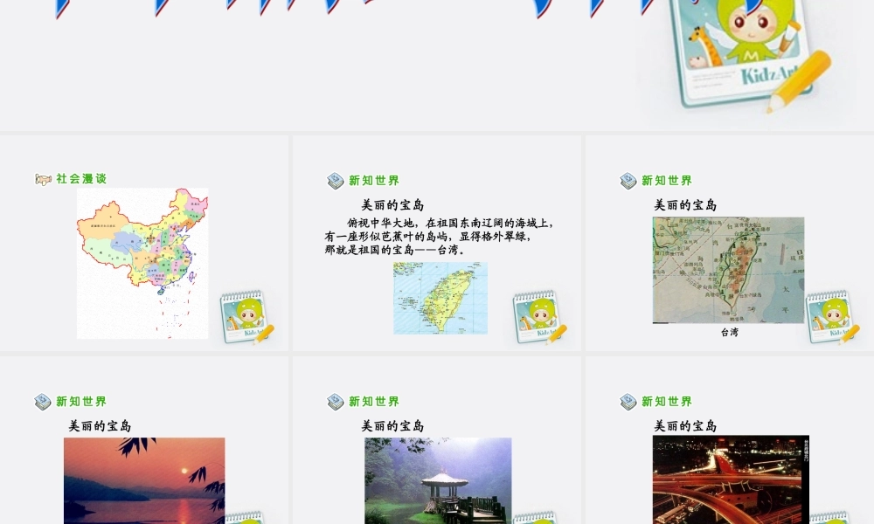
Task: Click the yellow pencil on the top slide notebook
Action: click(x=800, y=81)
